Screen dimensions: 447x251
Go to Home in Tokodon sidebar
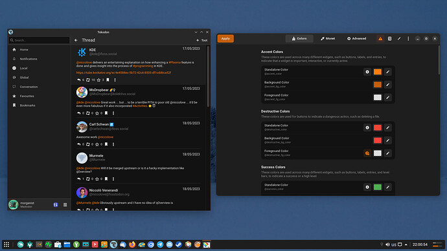(39, 50)
